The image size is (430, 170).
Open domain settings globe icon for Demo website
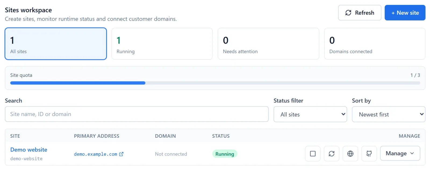coord(350,154)
